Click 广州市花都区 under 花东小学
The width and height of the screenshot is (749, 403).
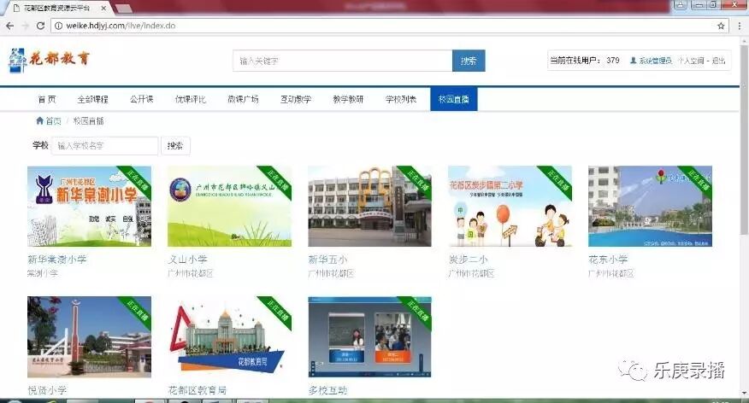tap(611, 273)
